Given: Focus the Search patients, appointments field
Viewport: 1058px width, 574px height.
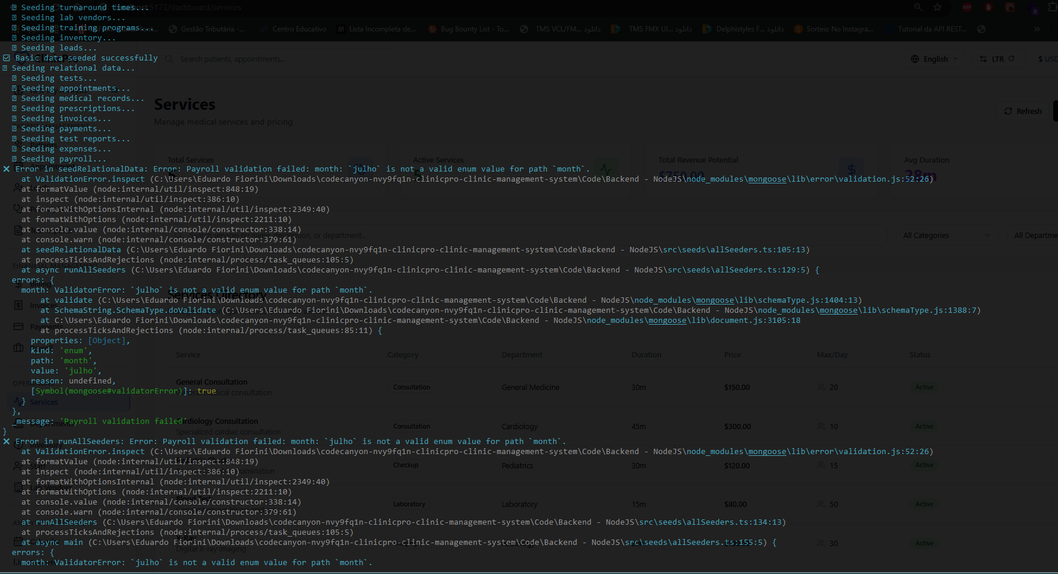Looking at the screenshot, I should (x=279, y=59).
